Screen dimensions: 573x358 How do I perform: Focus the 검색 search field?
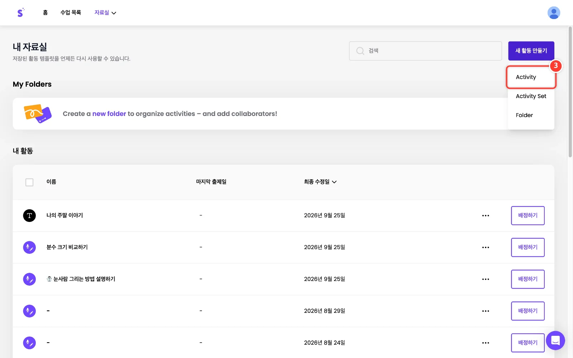pos(425,51)
